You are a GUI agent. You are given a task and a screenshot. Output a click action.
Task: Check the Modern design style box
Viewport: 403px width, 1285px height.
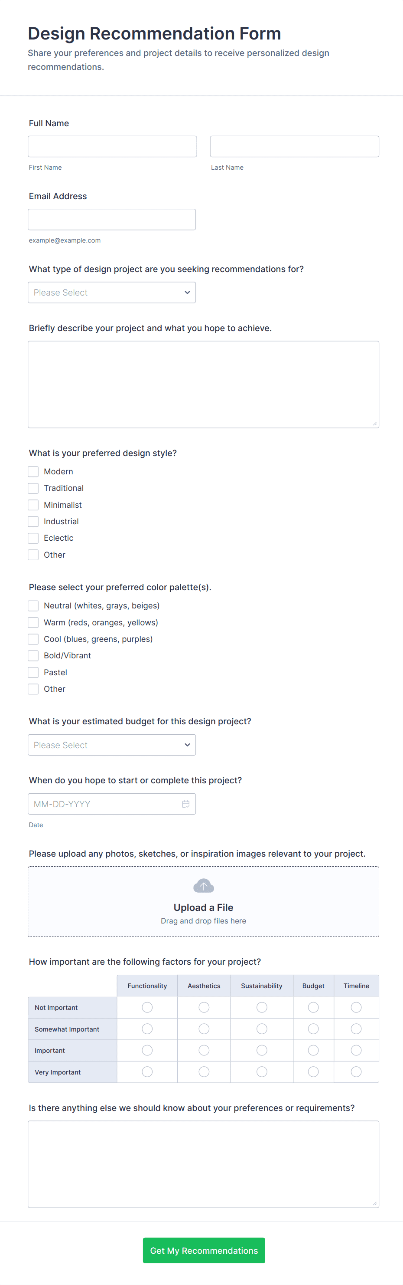(33, 471)
